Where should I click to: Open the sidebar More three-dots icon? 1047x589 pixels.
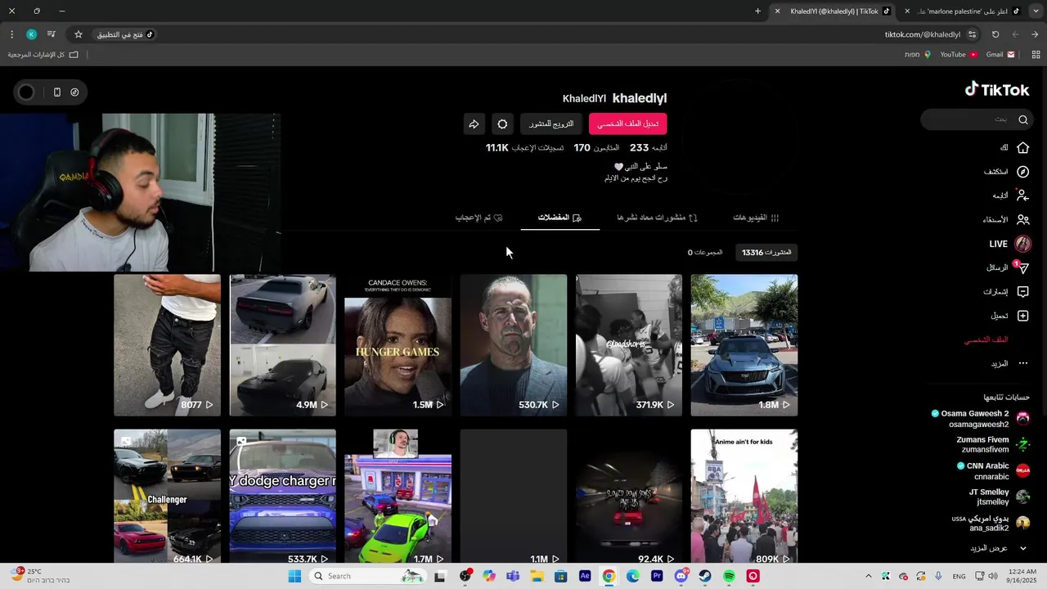[1022, 363]
